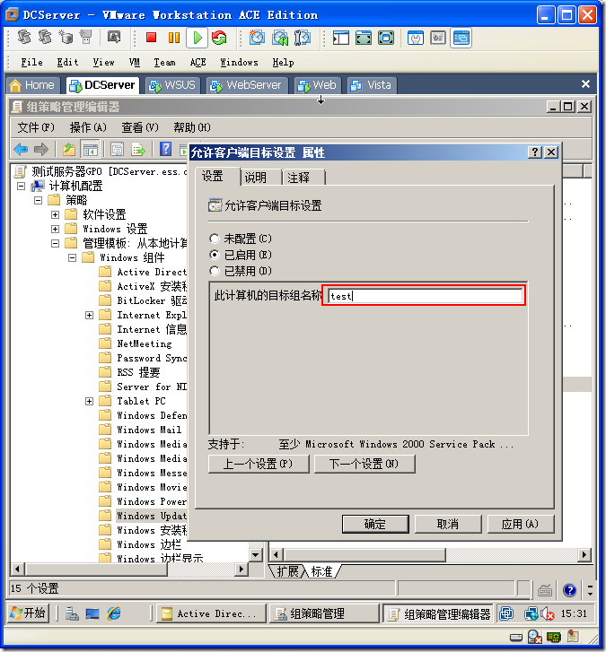Click the Back arrow in the editor toolbar
Image resolution: width=606 pixels, height=652 pixels.
point(21,149)
